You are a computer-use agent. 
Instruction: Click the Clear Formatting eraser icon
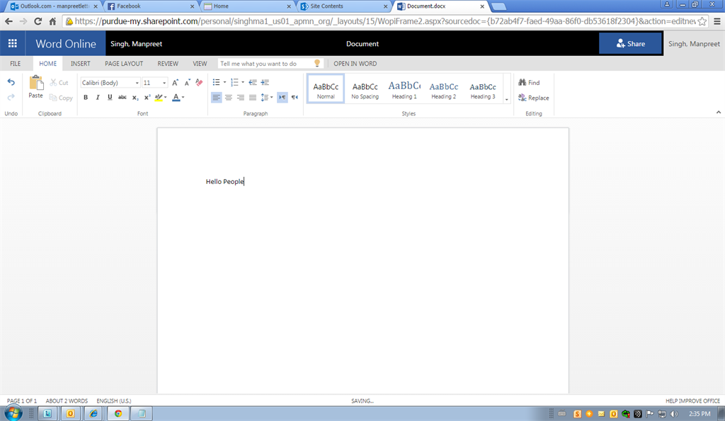(x=199, y=83)
